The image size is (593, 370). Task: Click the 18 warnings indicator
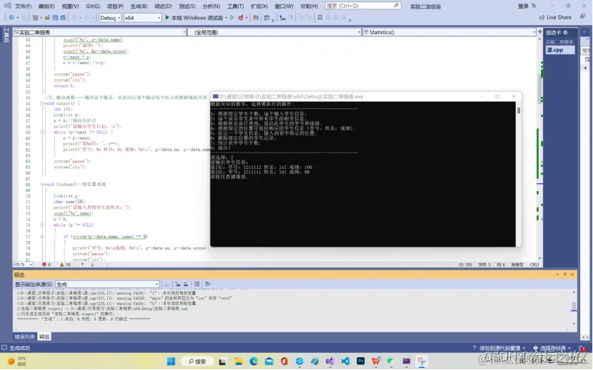[65, 264]
